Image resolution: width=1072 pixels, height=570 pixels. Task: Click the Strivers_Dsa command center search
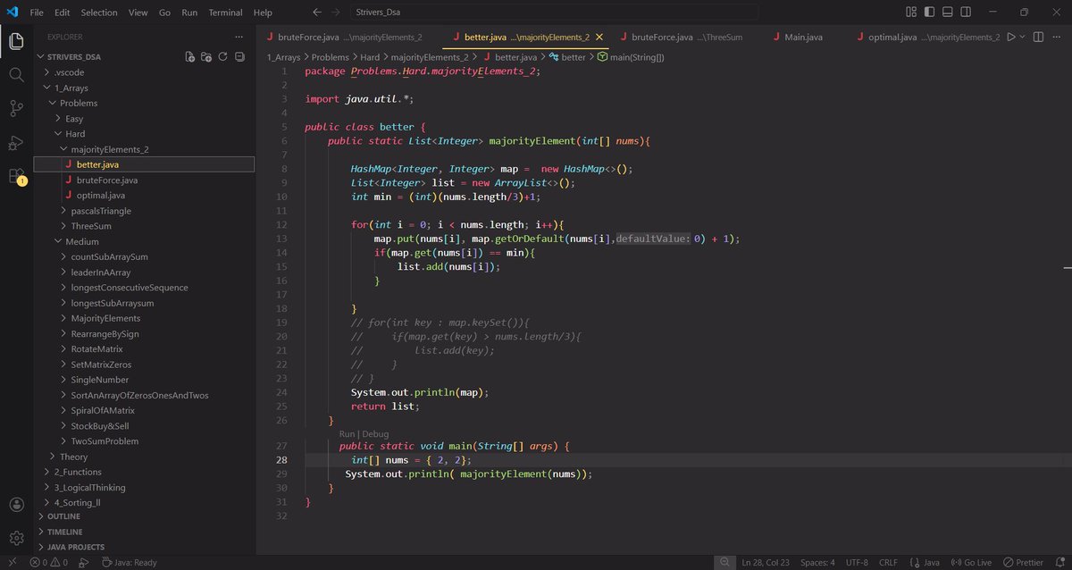coord(555,13)
